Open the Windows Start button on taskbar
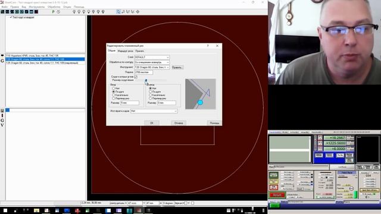Viewport: 381px width, 214px height. click(x=5, y=210)
